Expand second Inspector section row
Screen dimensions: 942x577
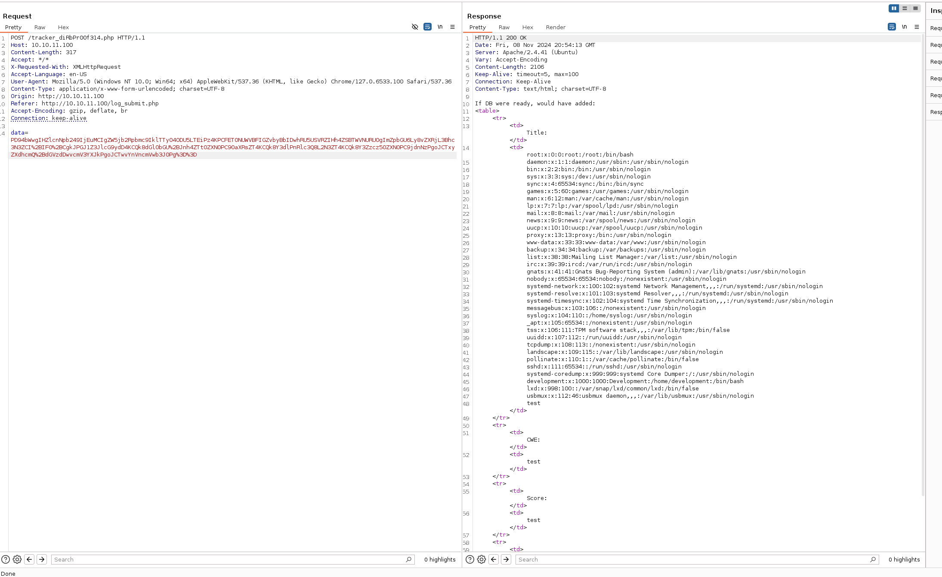(934, 45)
